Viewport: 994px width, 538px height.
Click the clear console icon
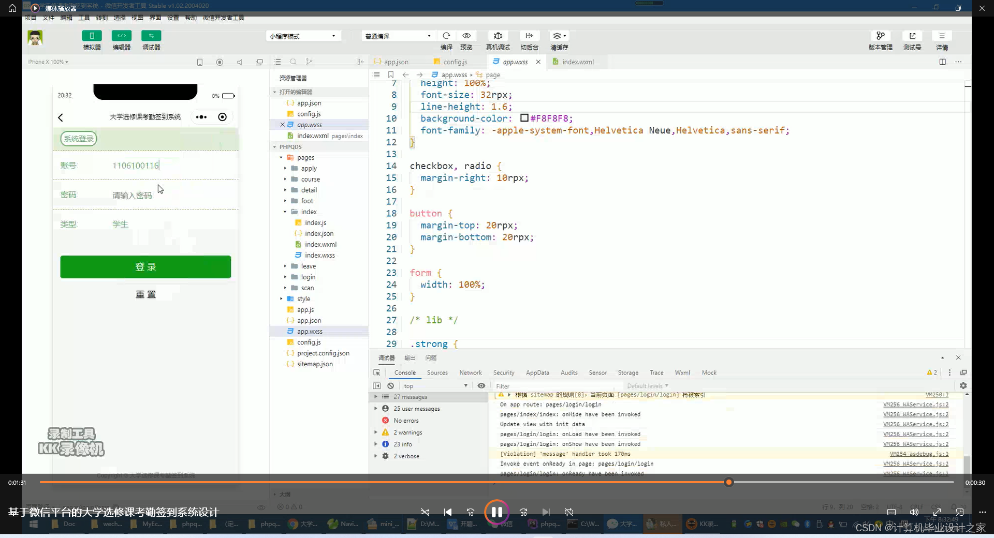[x=391, y=386]
